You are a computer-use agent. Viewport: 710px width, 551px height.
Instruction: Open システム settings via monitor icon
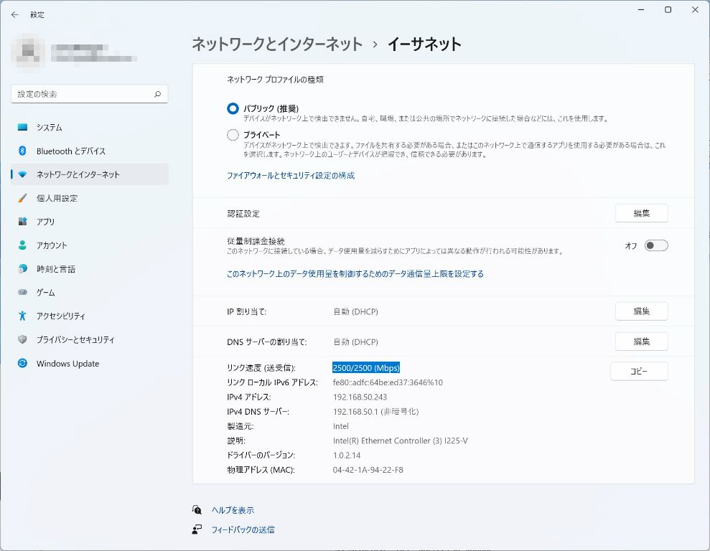click(23, 128)
